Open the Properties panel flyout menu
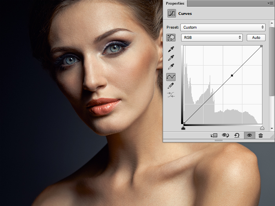275x206 pixels. [x=270, y=3]
